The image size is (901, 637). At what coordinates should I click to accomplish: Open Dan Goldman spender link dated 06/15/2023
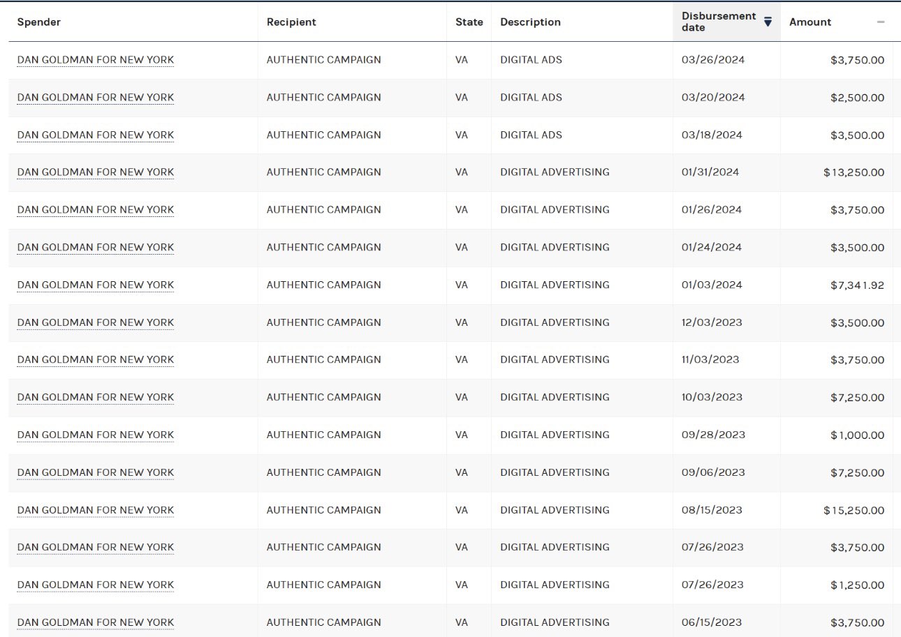pyautogui.click(x=96, y=623)
